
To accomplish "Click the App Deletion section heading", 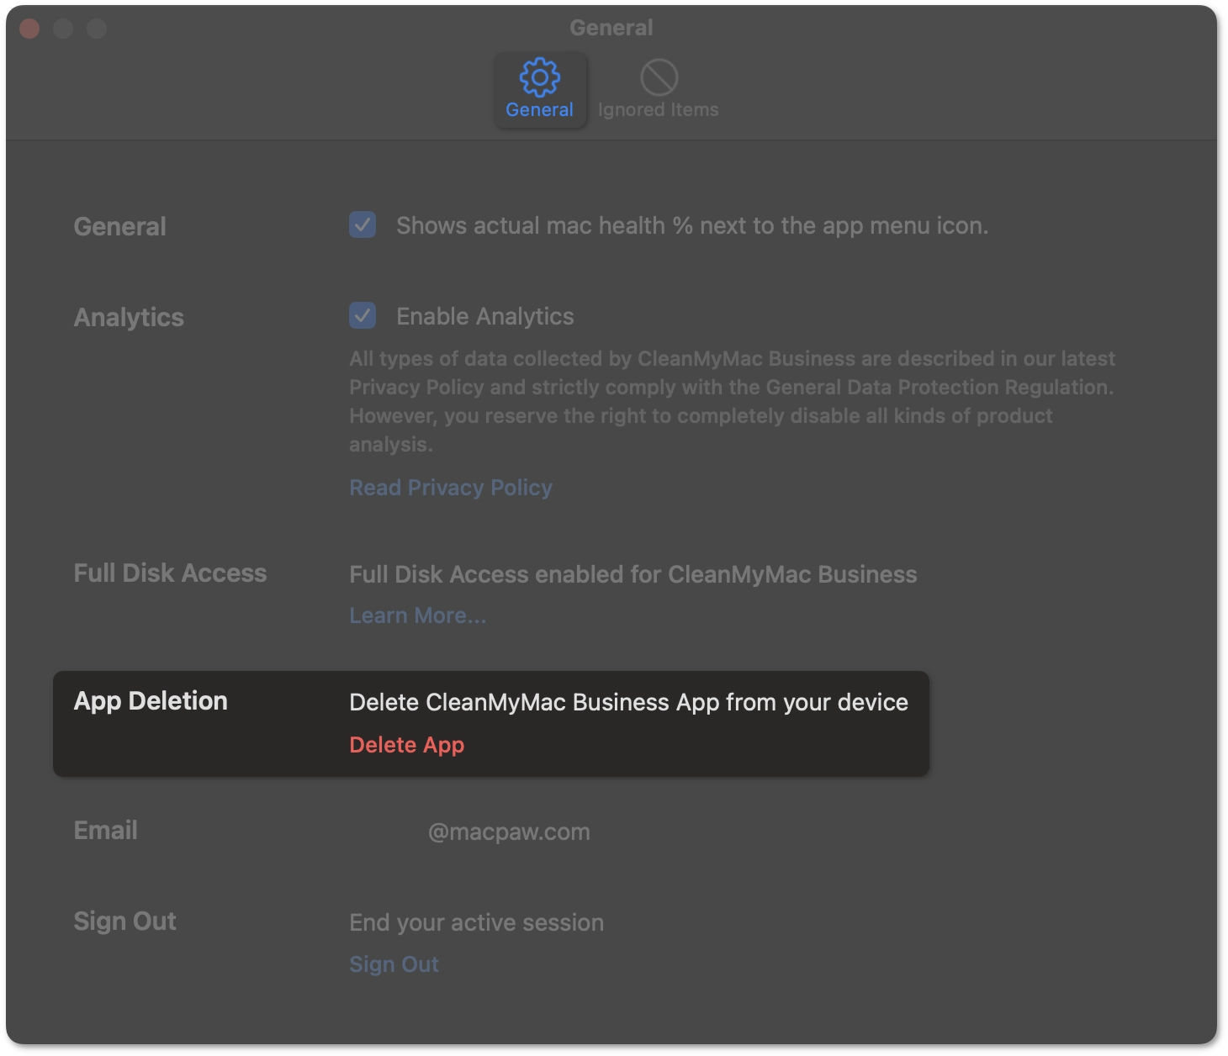I will click(x=151, y=701).
